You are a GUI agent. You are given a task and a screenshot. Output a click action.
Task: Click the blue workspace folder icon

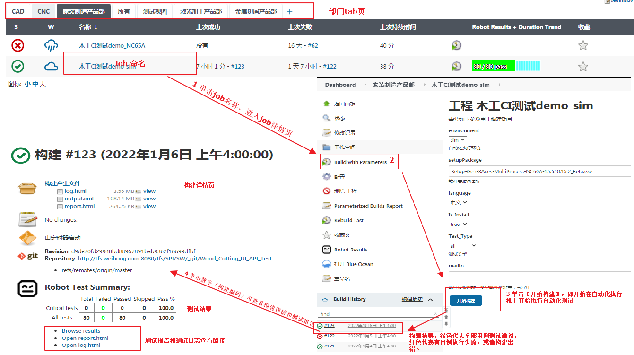326,147
